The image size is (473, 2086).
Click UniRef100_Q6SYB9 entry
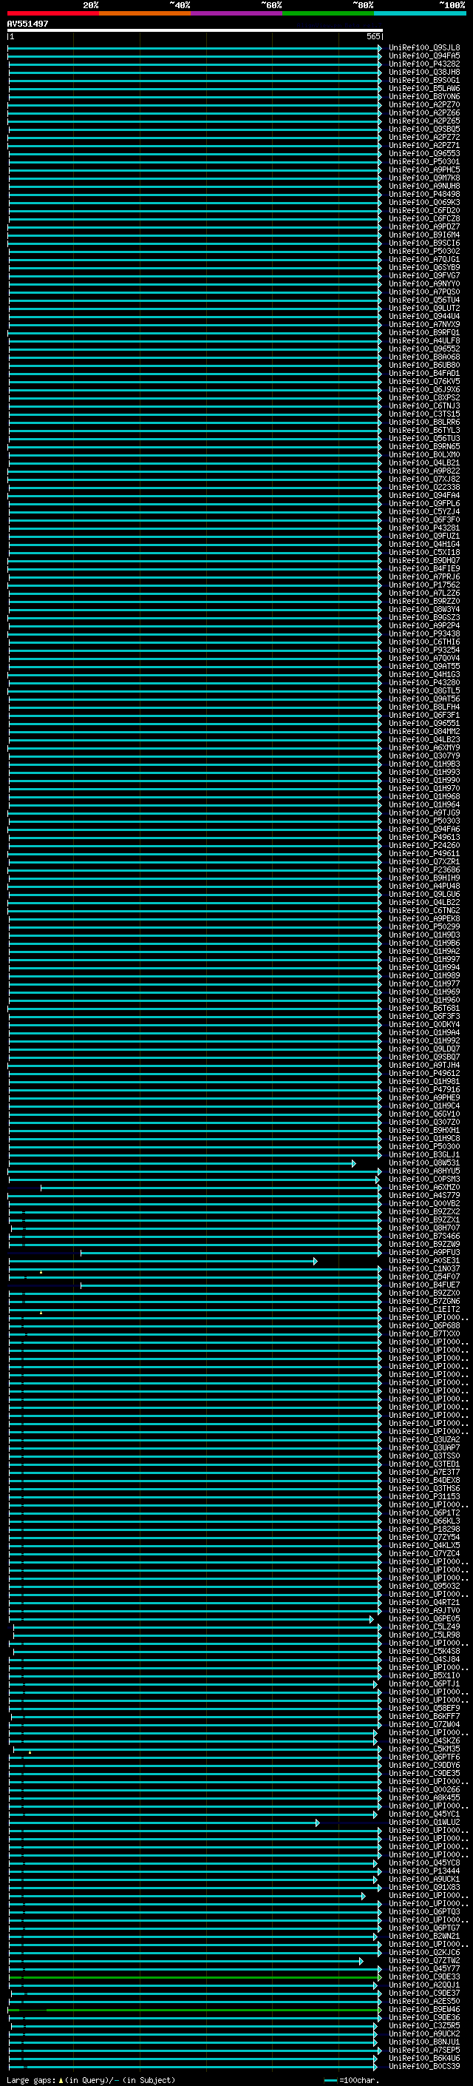pos(424,267)
